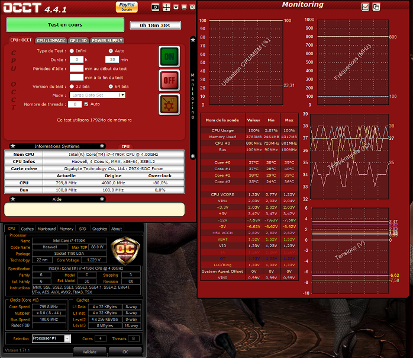Click the elapsed time 0h 18m 38s display
The width and height of the screenshot is (413, 358).
155,25
